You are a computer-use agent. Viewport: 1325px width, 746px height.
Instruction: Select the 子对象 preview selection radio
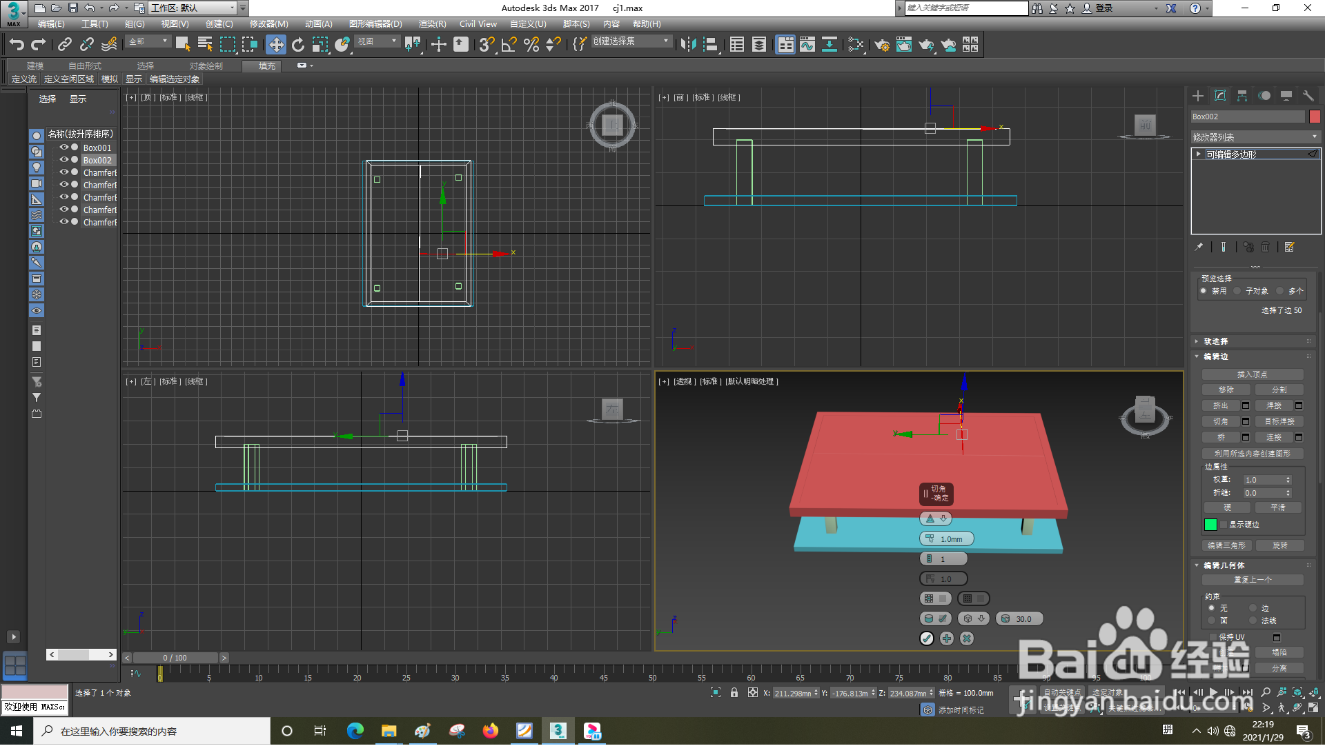[1238, 291]
